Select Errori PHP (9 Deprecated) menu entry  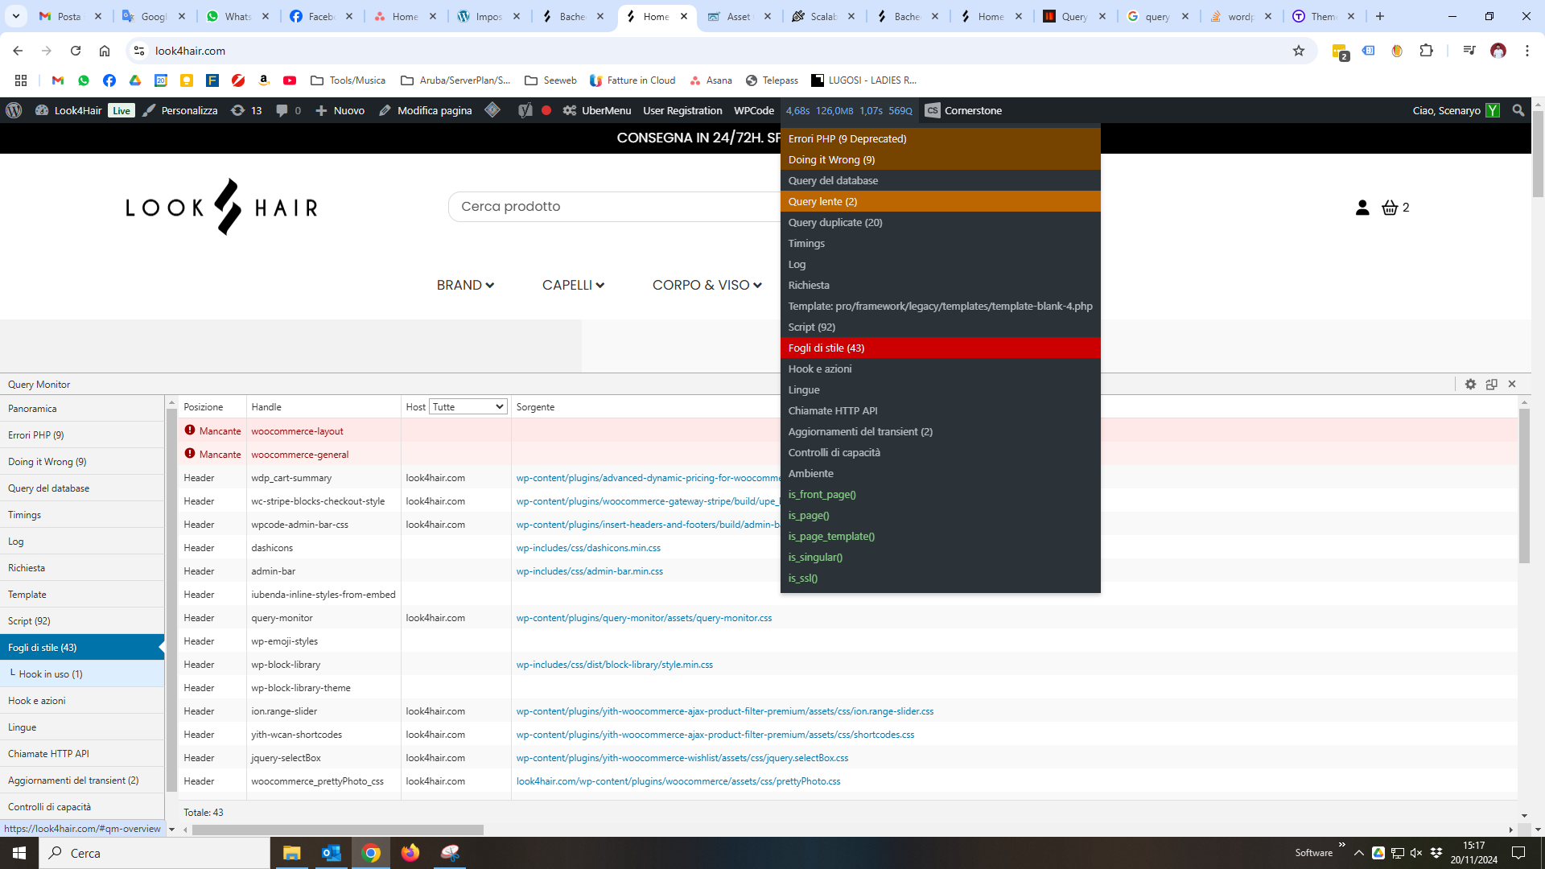click(940, 138)
